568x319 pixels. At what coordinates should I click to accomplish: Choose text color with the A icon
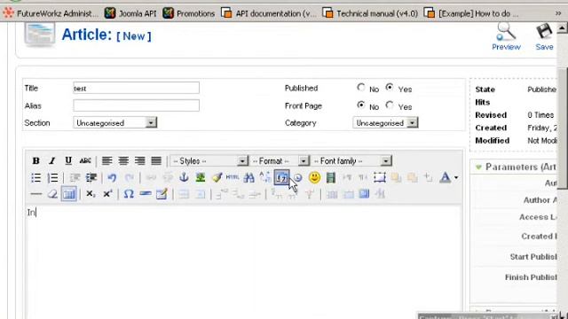[445, 177]
